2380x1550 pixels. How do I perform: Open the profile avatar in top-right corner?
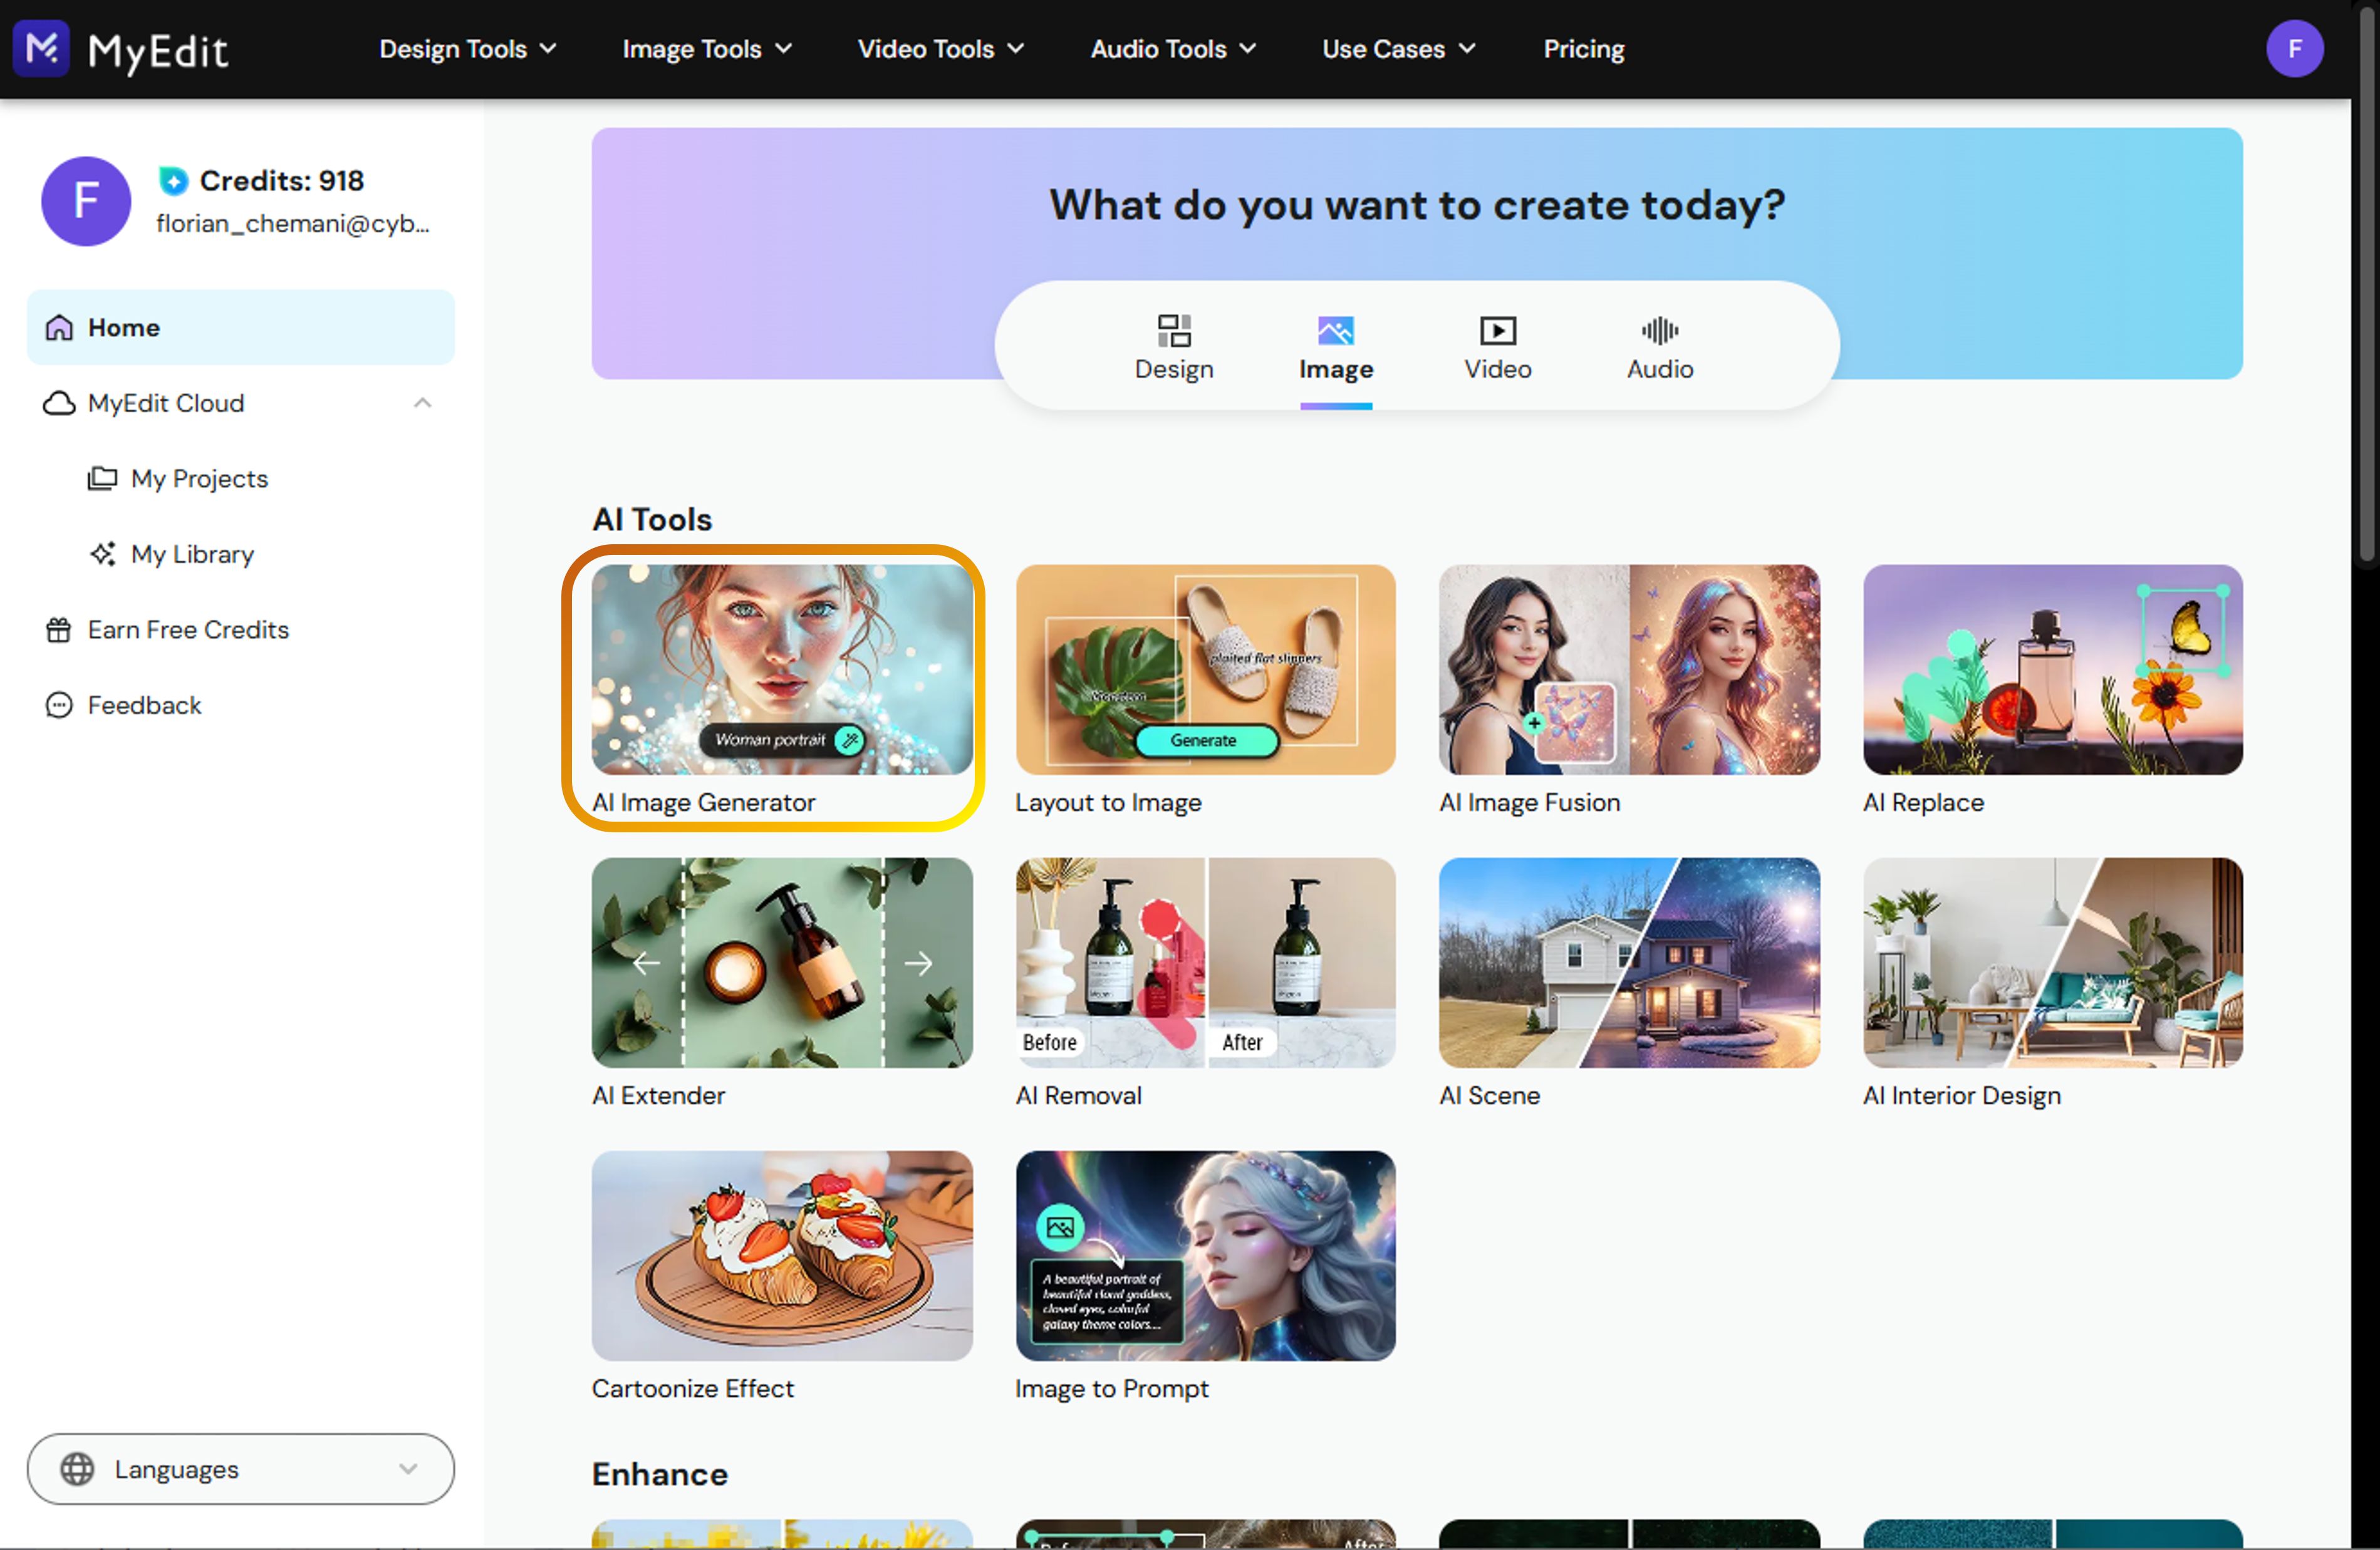(x=2293, y=48)
